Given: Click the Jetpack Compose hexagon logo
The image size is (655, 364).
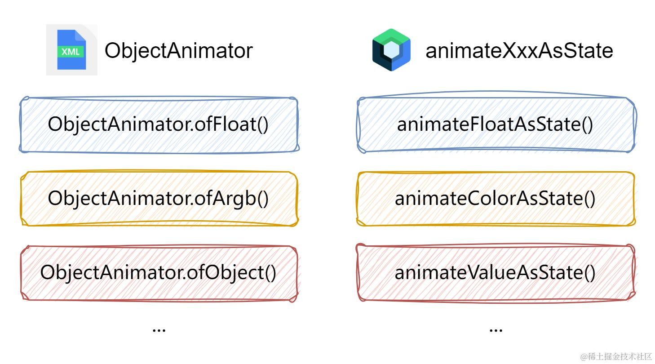Looking at the screenshot, I should (391, 50).
